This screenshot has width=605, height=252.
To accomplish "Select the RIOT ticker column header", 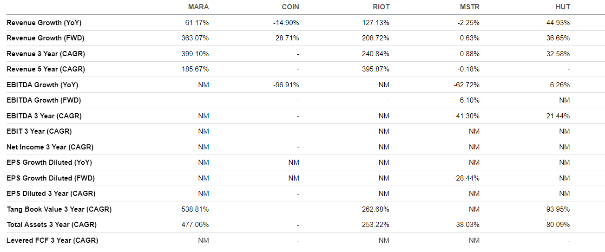I will click(381, 7).
